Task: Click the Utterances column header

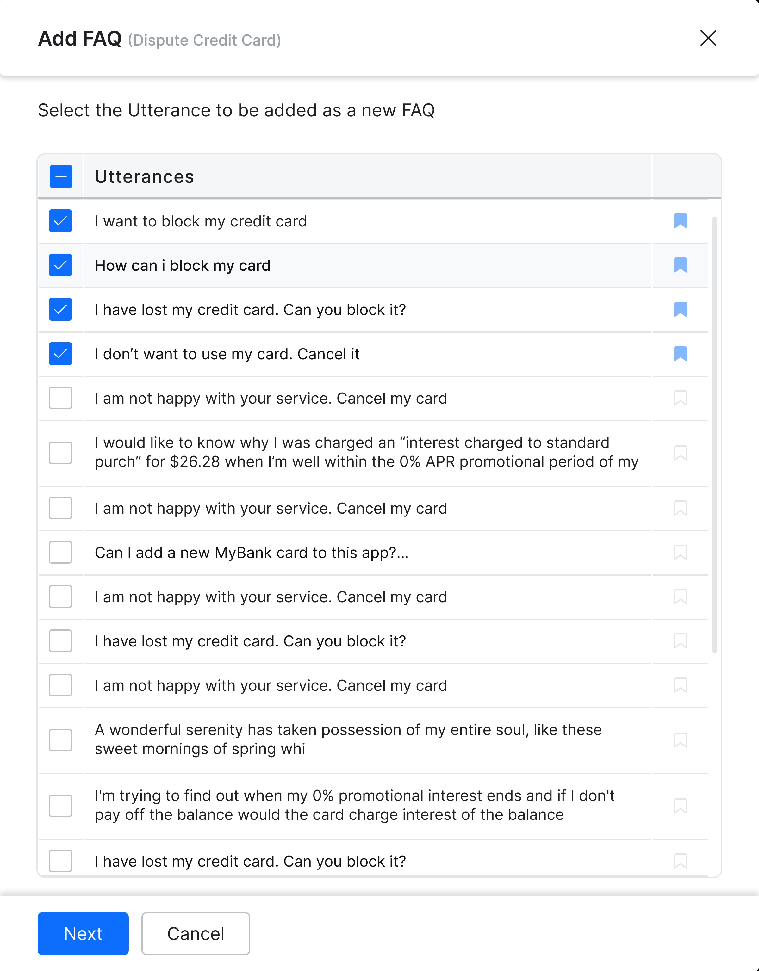Action: [145, 177]
